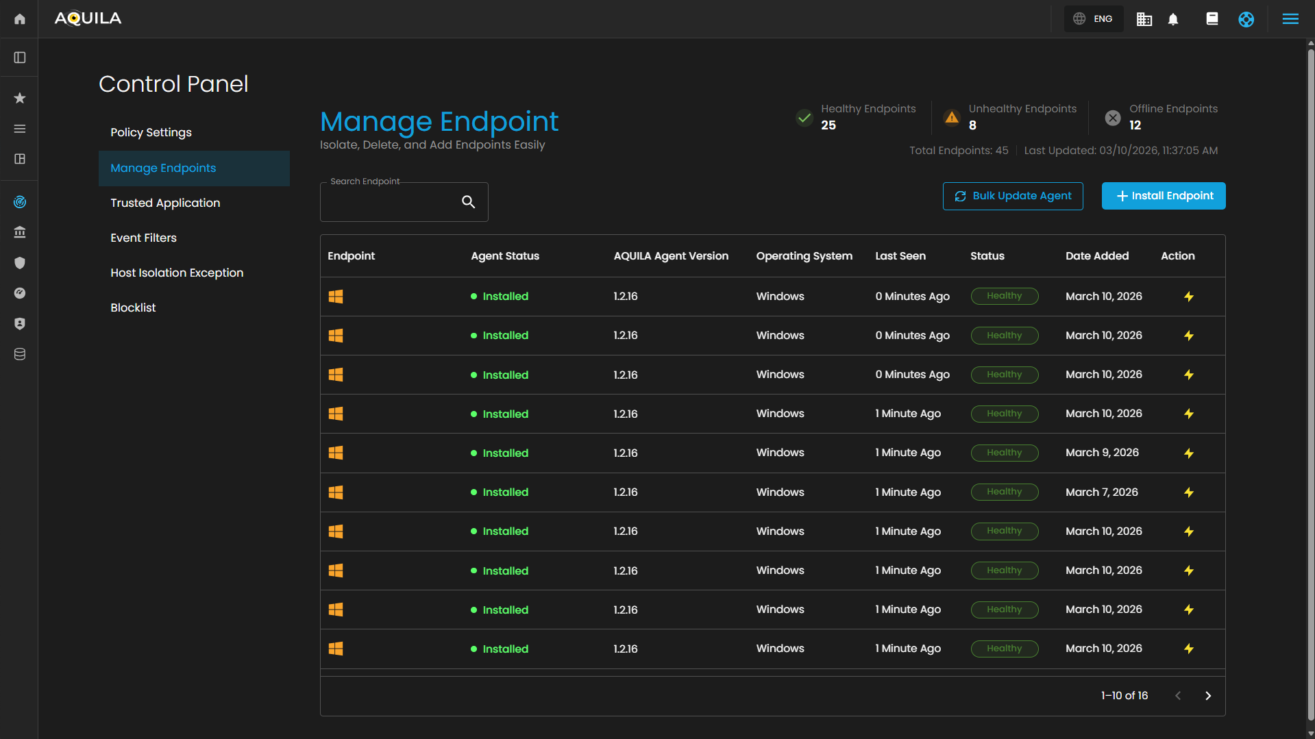Toggle the sidebar panel layout icon
This screenshot has height=739, width=1315.
(x=20, y=58)
